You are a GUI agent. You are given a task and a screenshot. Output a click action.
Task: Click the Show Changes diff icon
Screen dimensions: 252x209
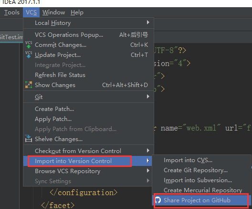pyautogui.click(x=29, y=85)
